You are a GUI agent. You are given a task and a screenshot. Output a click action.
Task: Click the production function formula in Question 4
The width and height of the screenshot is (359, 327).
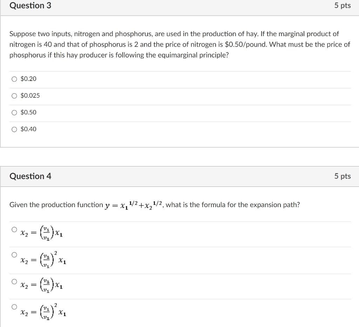(x=134, y=205)
